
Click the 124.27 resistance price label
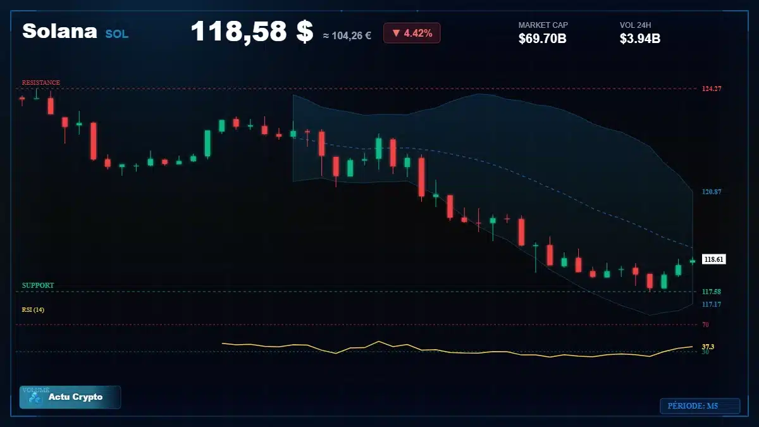click(x=712, y=89)
